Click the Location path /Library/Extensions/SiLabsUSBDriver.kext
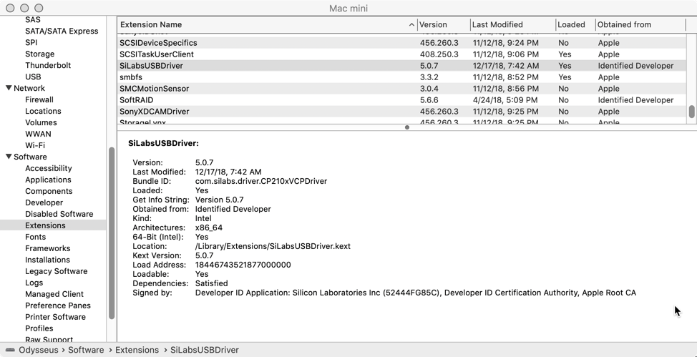Image resolution: width=697 pixels, height=357 pixels. (x=273, y=246)
